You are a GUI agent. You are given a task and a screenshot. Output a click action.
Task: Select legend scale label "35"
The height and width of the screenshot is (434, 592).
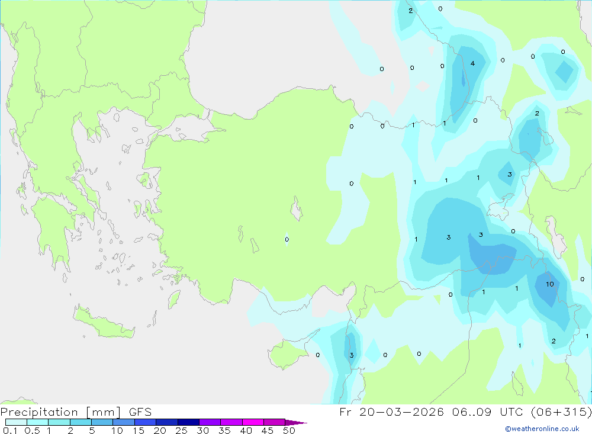pyautogui.click(x=224, y=430)
